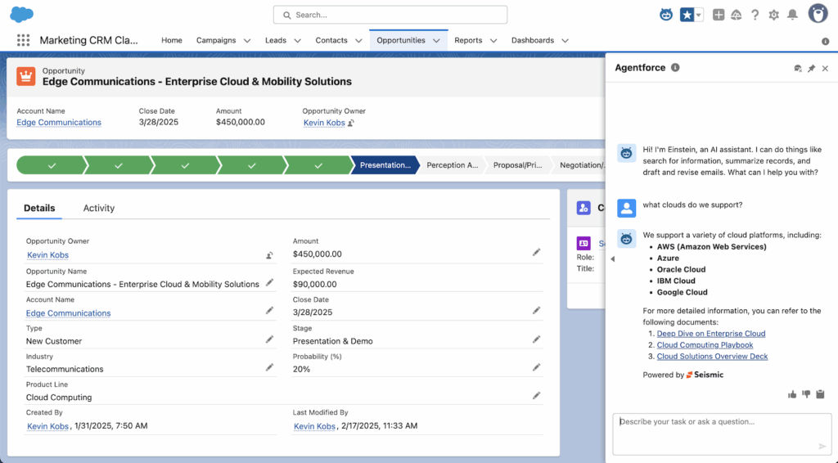Give thumbs down to Einstein response
The image size is (838, 463).
[806, 394]
